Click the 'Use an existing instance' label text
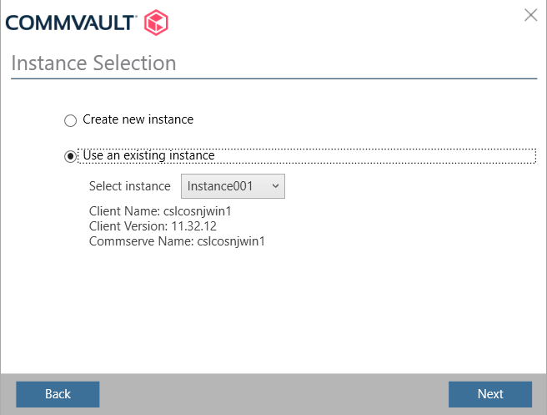This screenshot has height=415, width=547. point(148,155)
